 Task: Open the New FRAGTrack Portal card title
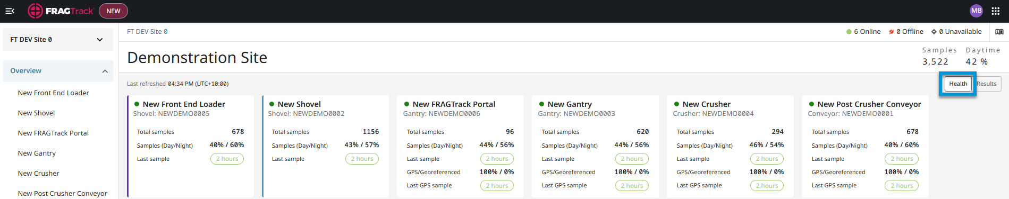point(454,104)
